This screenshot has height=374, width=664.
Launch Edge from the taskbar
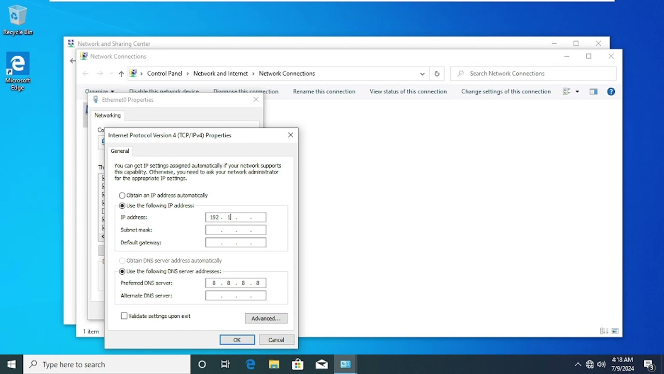250,364
